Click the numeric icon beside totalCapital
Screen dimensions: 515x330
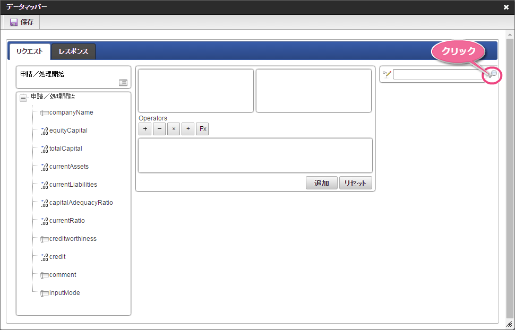click(x=45, y=149)
